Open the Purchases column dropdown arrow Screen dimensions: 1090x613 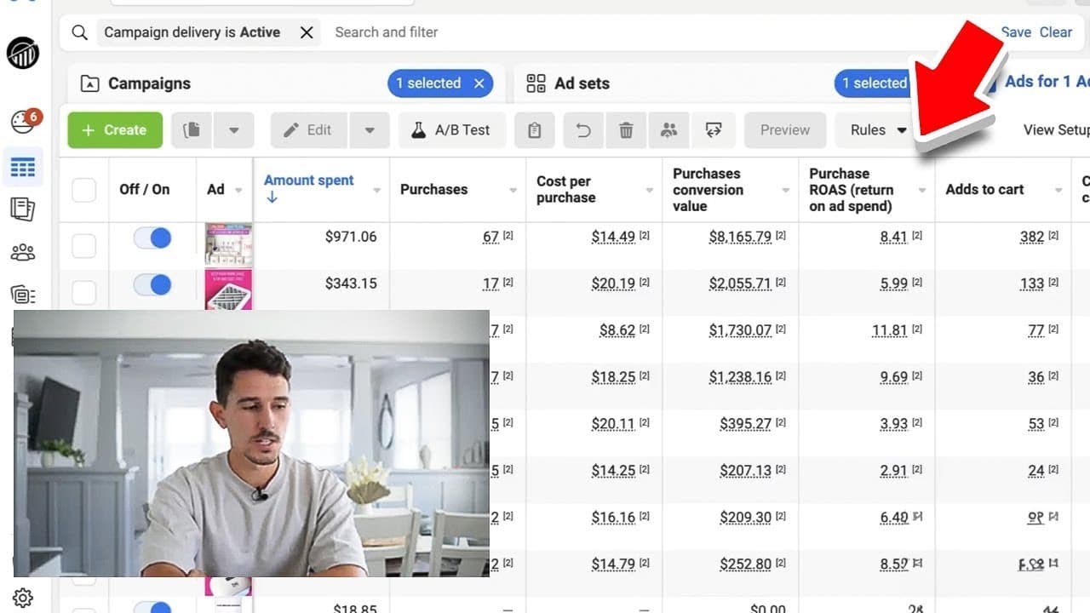click(x=513, y=191)
